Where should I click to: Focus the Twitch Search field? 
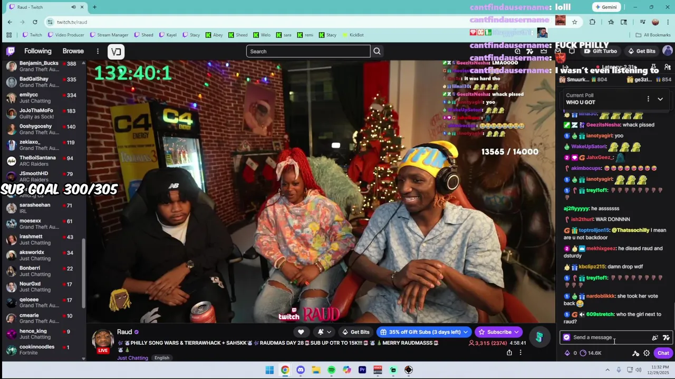tap(308, 51)
